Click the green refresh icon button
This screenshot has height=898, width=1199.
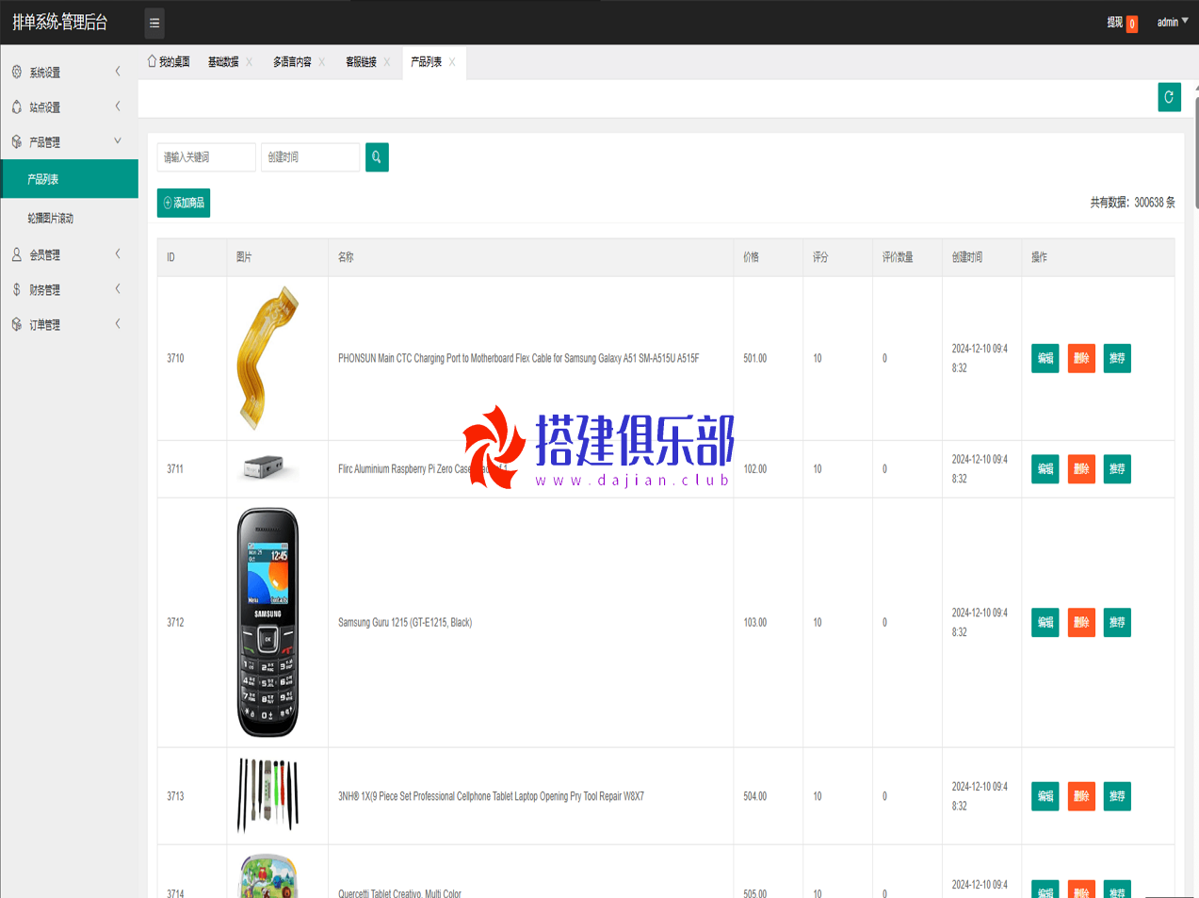point(1169,97)
